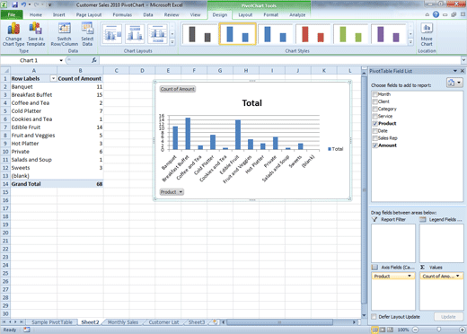The image size is (467, 334).
Task: Click the Save icon in quick access toolbar
Action: pyautogui.click(x=14, y=4)
